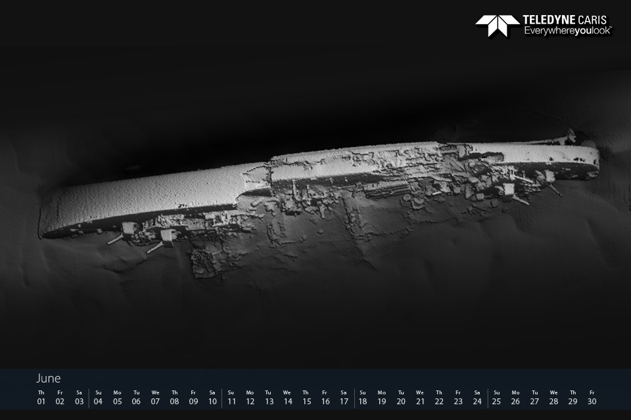Click Saturday 10 calendar date

pos(212,397)
